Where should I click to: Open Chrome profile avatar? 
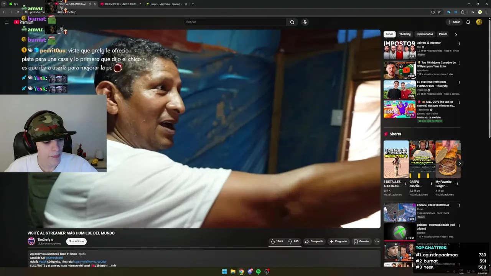click(x=479, y=12)
